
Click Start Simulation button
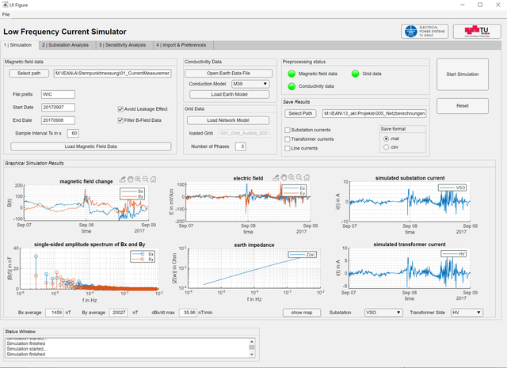pos(463,74)
